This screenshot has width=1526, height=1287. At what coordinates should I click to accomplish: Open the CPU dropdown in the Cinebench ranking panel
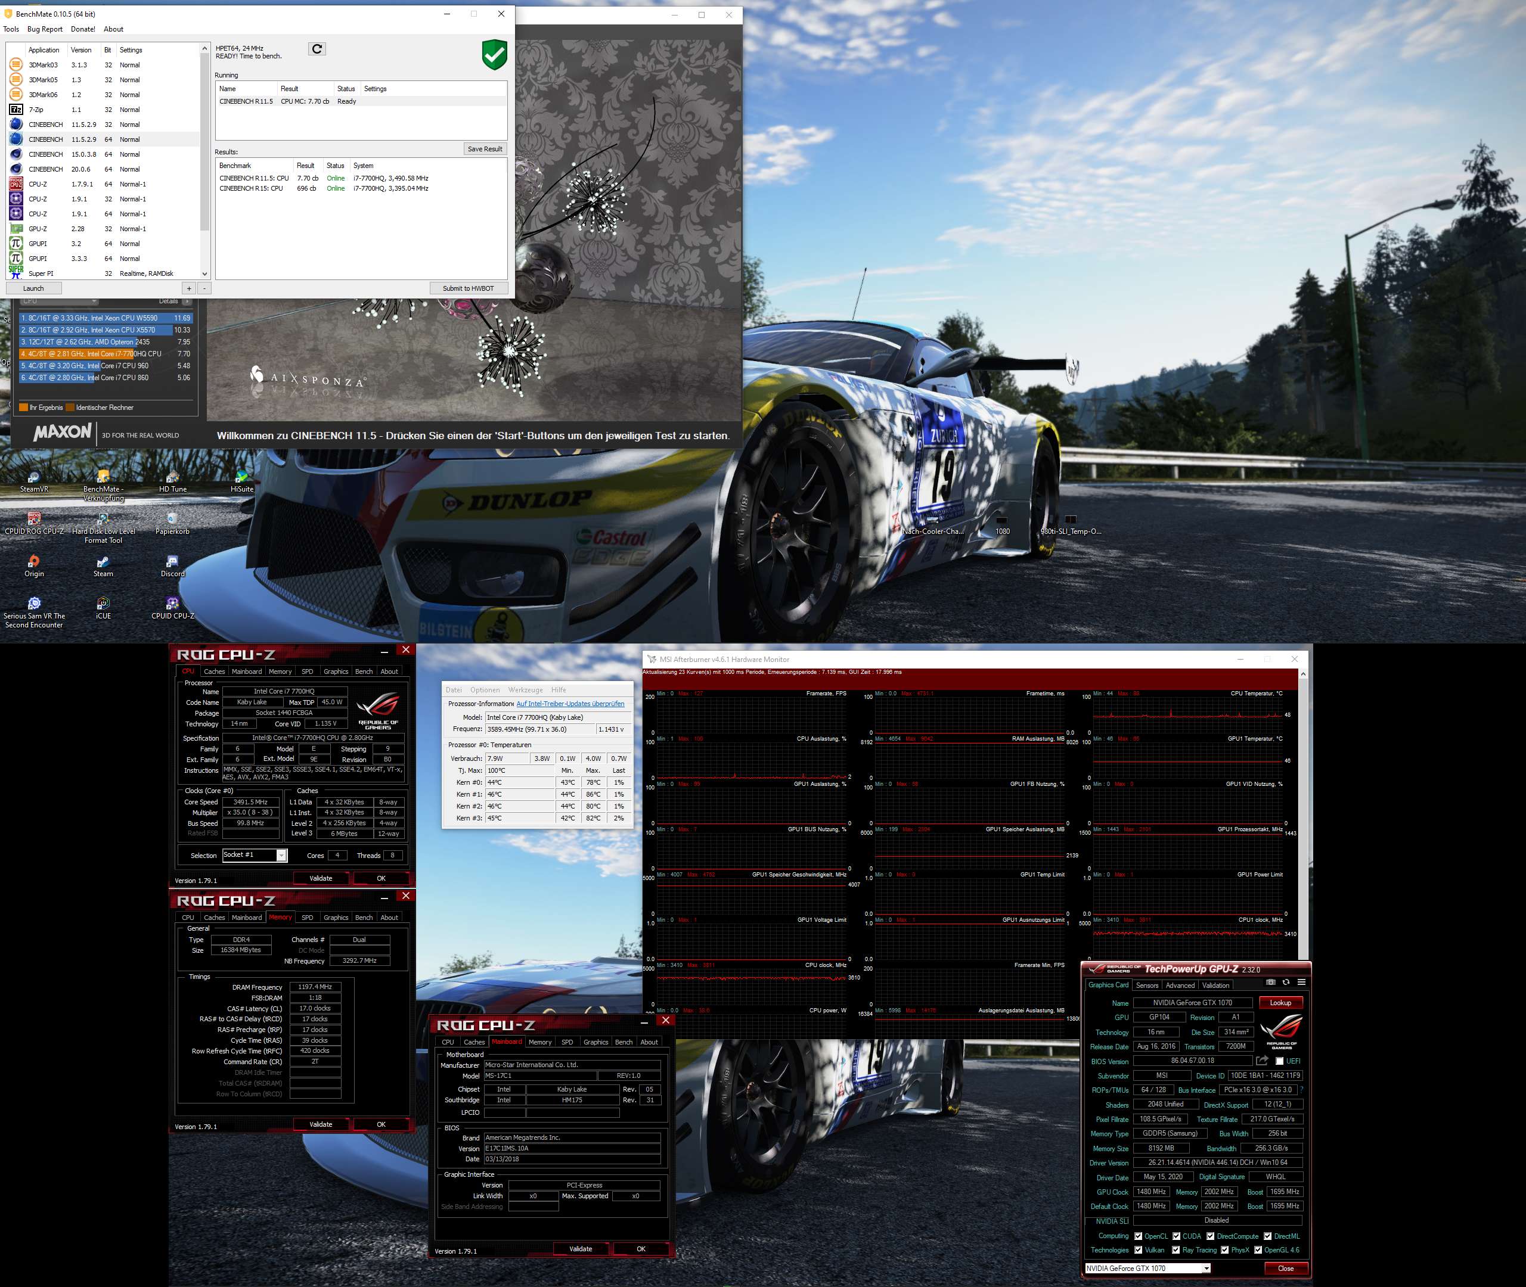[58, 301]
